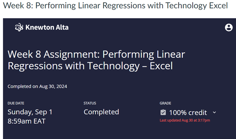Viewport: 236px width, 139px height.
Task: Open the user profile account icon
Action: (x=229, y=27)
